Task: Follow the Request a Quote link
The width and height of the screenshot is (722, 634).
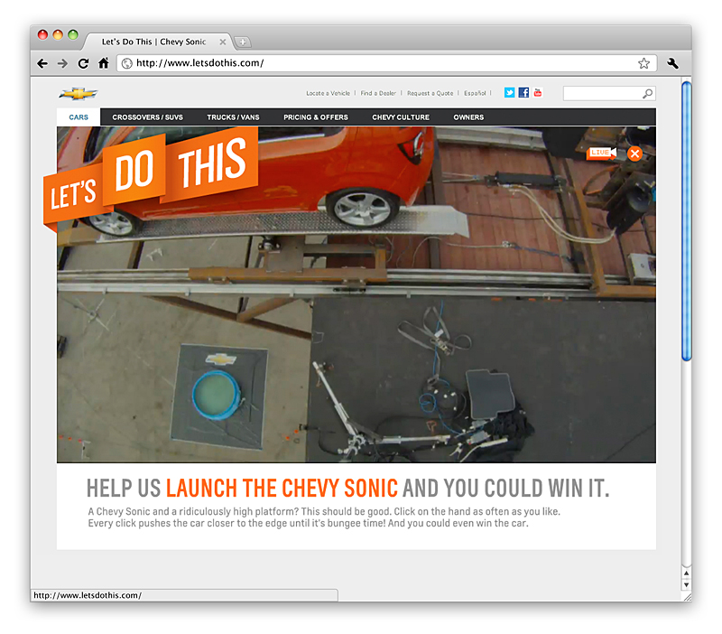Action: [430, 93]
